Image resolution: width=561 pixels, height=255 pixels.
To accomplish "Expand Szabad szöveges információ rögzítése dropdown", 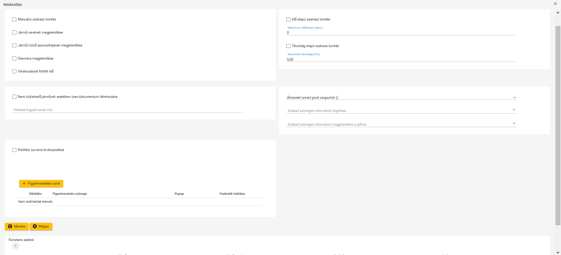I will [401, 111].
